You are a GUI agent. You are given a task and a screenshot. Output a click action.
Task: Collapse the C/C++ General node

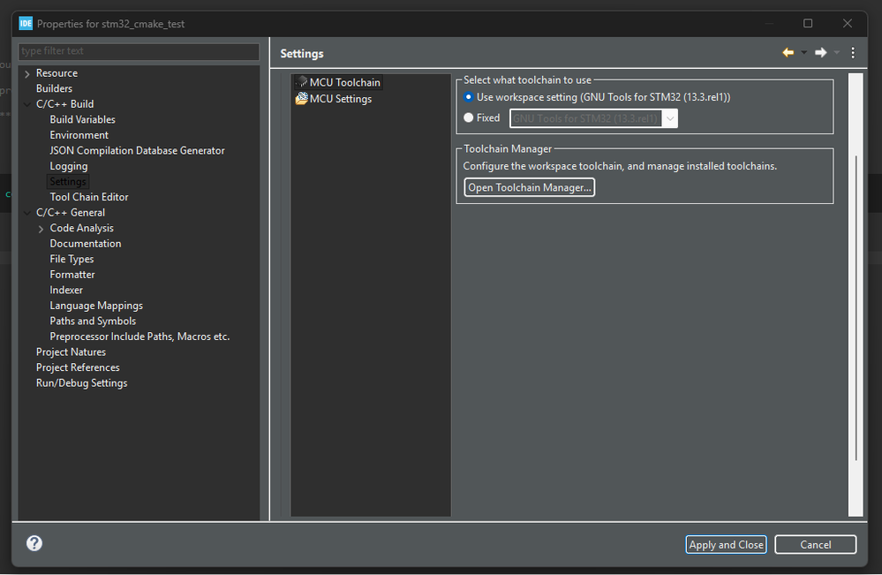click(x=27, y=213)
